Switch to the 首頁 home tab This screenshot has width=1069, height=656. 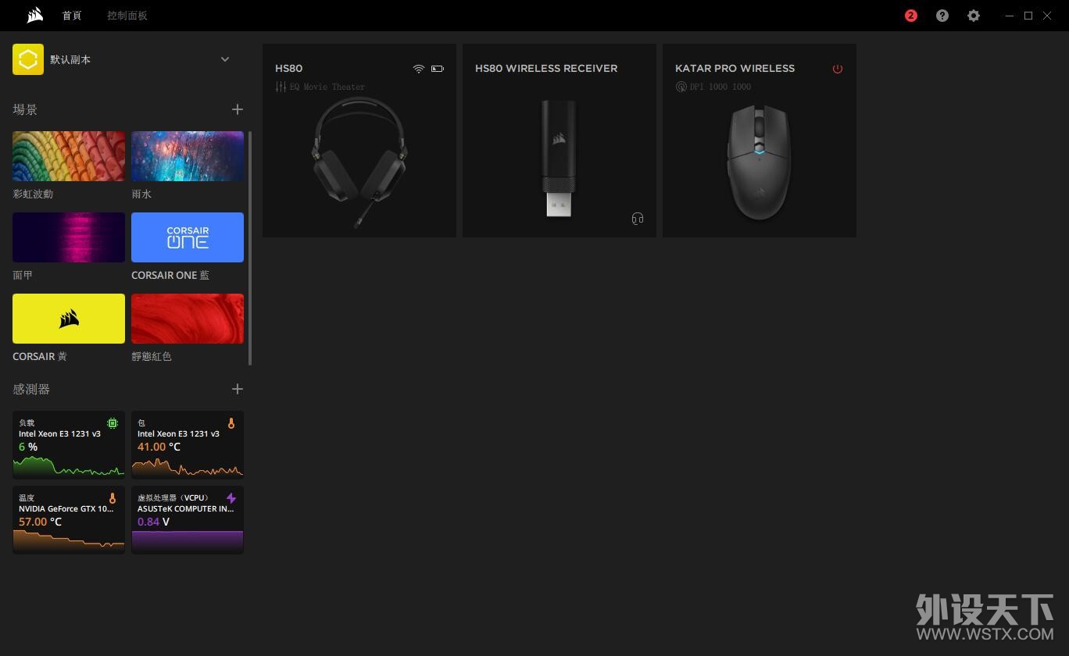pyautogui.click(x=72, y=16)
